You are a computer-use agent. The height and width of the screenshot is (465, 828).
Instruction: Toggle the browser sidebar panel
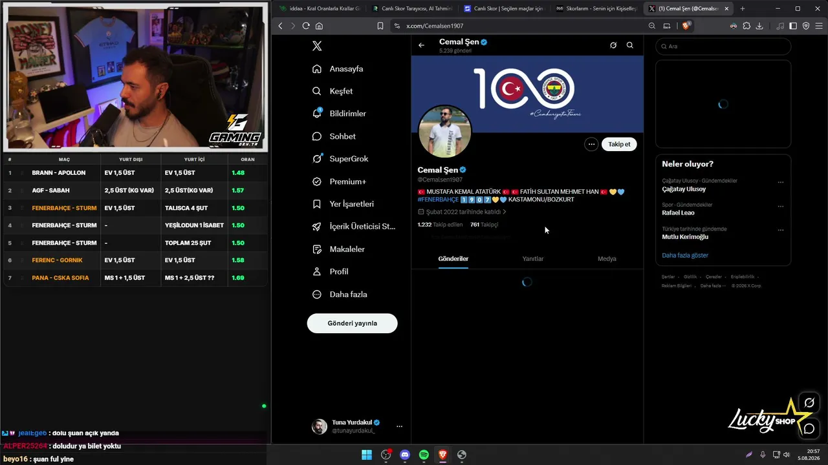point(793,26)
